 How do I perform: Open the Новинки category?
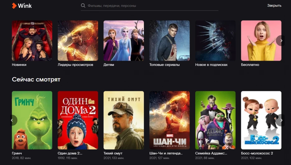click(32, 40)
